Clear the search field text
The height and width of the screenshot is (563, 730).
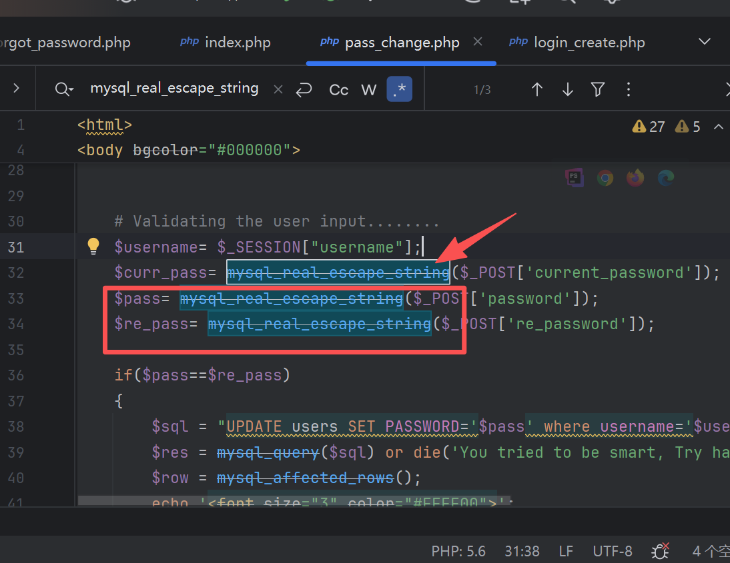(278, 89)
